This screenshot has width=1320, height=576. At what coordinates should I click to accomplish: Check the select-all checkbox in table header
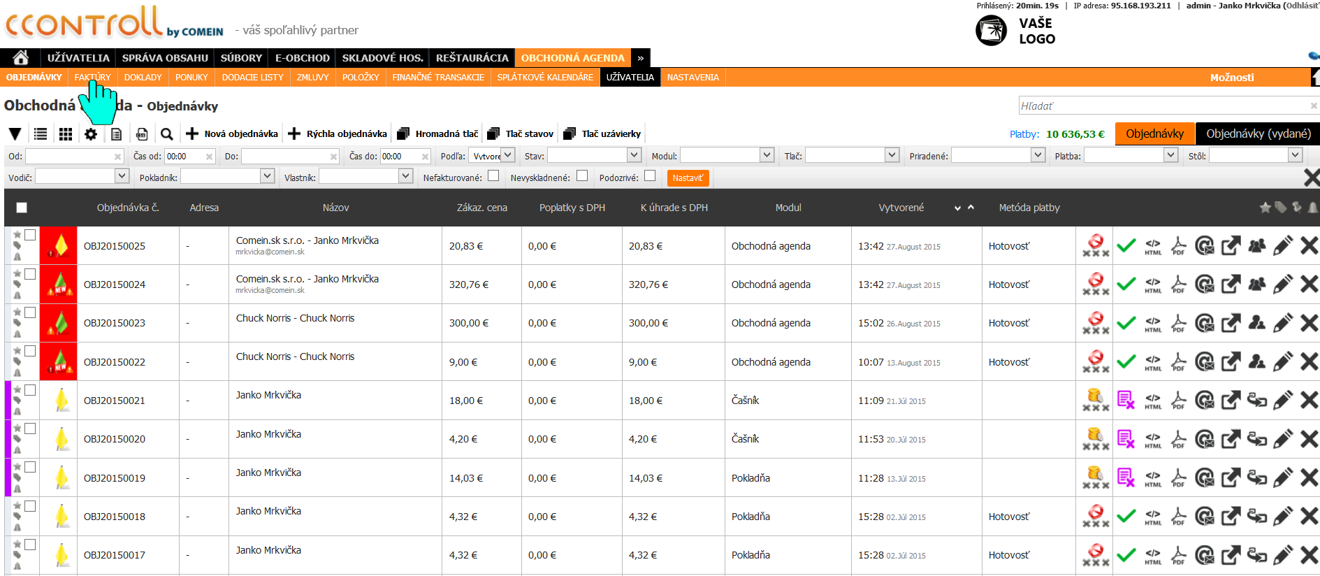pyautogui.click(x=22, y=208)
